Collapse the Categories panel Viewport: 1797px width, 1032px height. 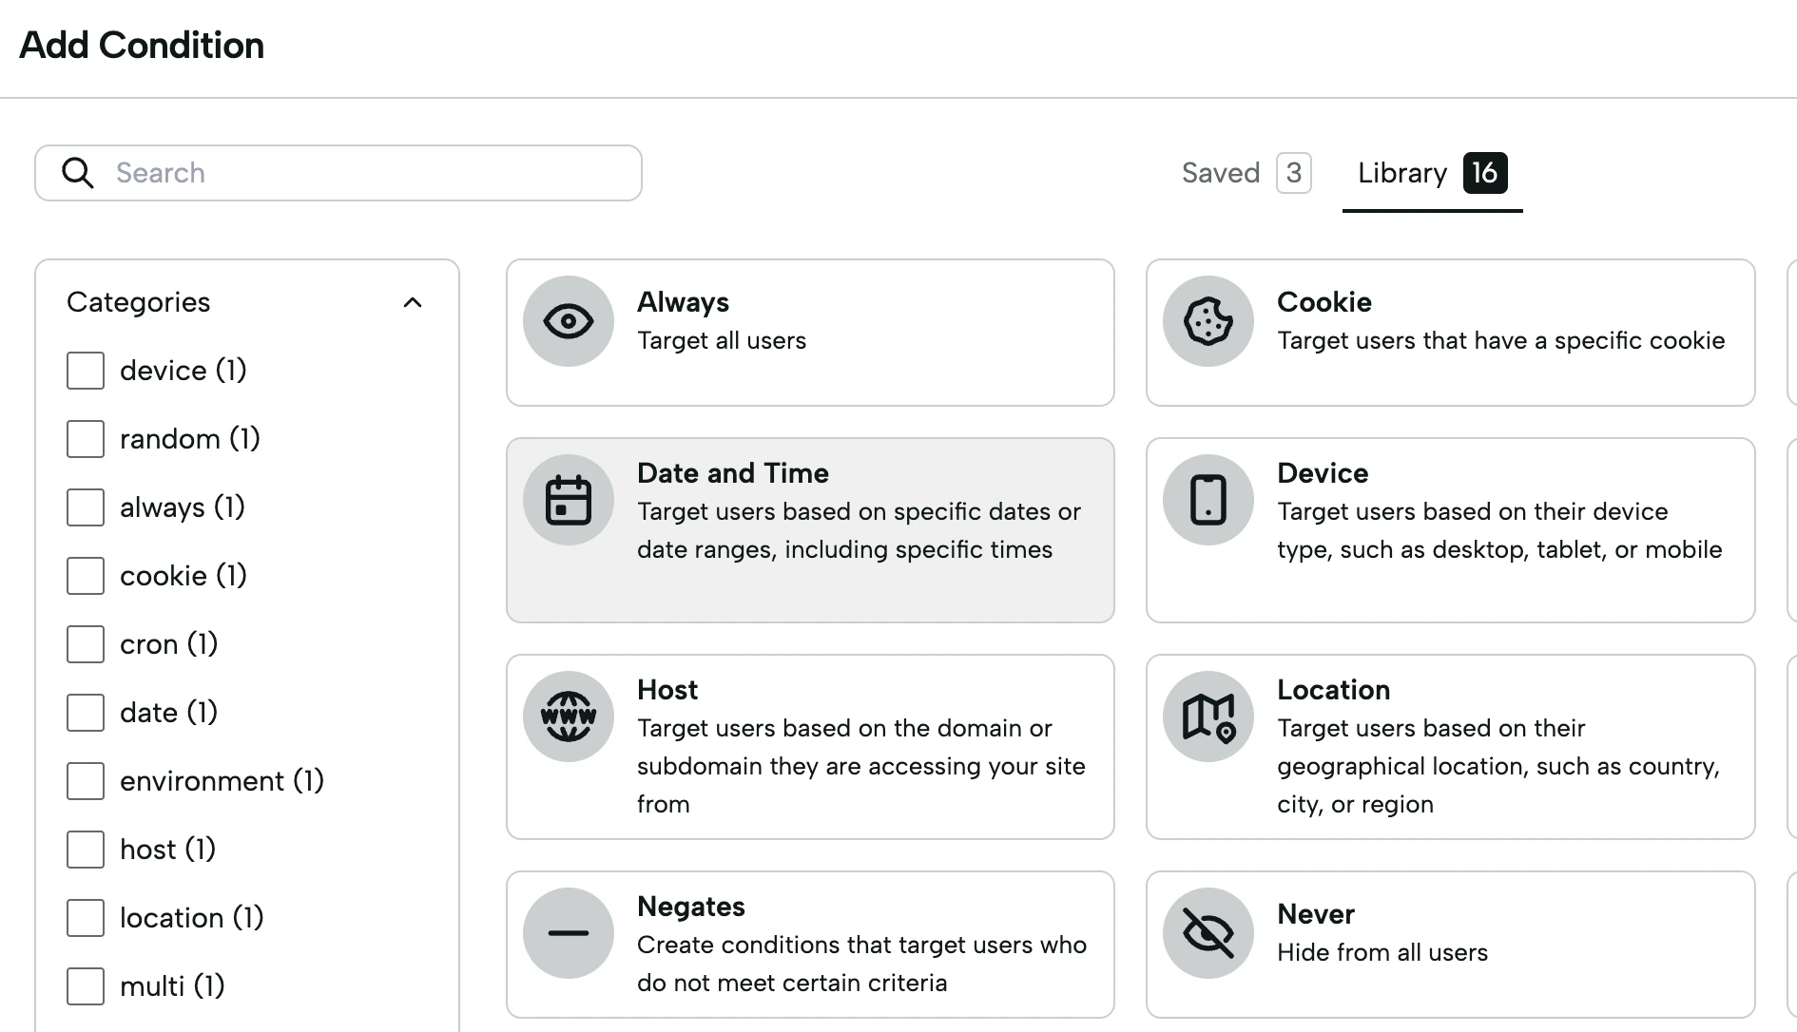point(413,302)
